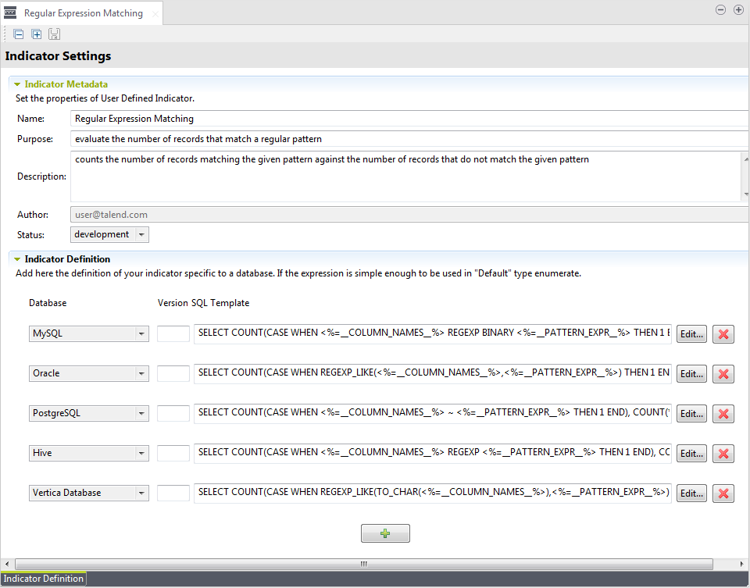Delete the MySQL template with its red X icon
The height and width of the screenshot is (588, 750).
point(723,333)
